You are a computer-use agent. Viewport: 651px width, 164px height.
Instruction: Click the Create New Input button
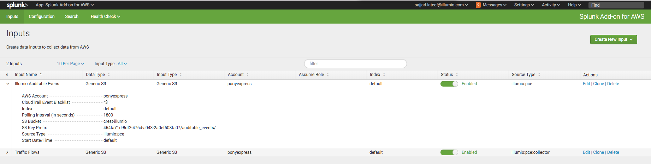(614, 39)
